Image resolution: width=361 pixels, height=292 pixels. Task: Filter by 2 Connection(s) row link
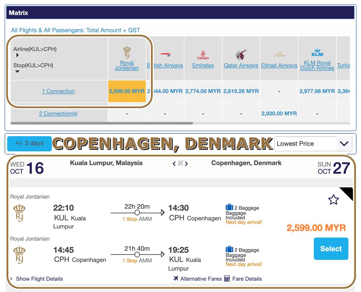tap(58, 114)
